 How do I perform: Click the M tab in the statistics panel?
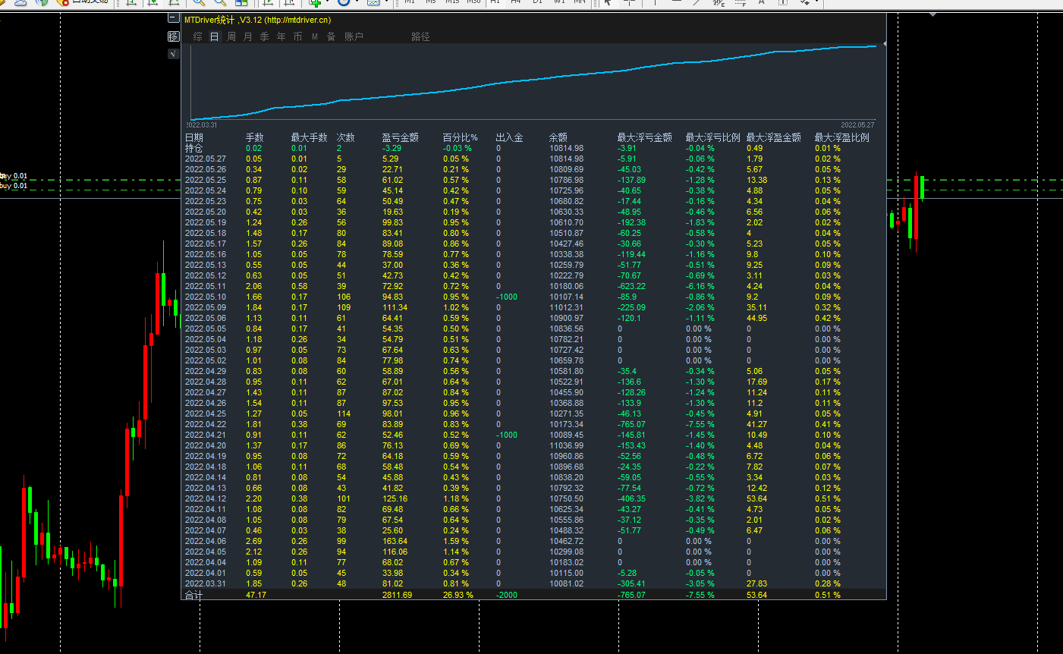click(315, 36)
